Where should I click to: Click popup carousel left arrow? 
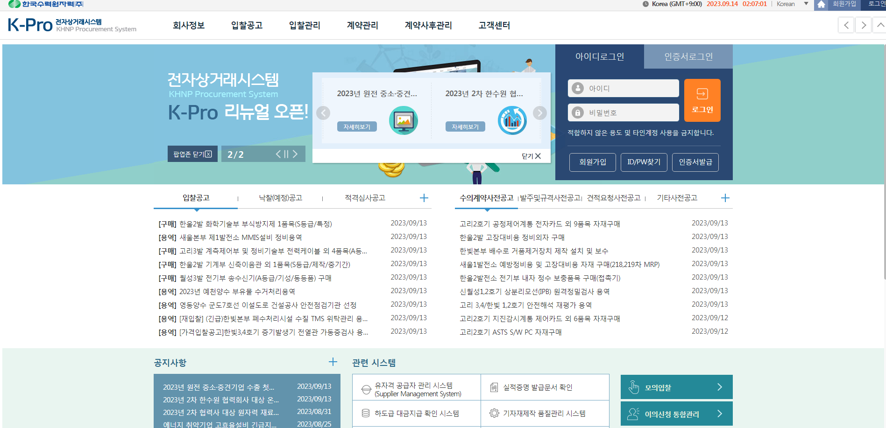click(323, 113)
